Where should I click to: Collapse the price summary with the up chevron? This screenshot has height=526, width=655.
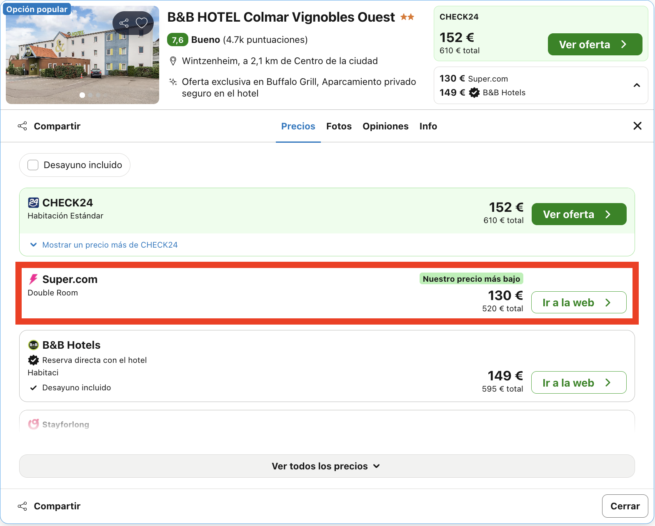[637, 85]
